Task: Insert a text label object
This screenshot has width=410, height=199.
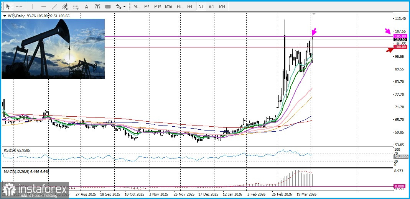Action: [97, 7]
